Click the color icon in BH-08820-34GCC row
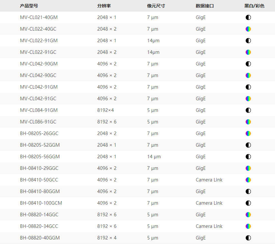The height and width of the screenshot is (244, 275). (x=248, y=226)
